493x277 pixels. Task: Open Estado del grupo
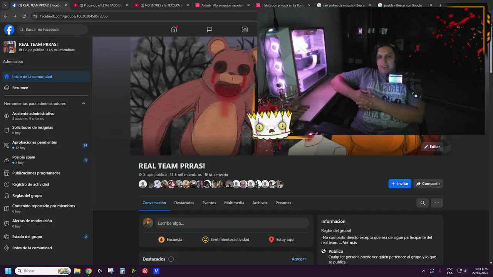(x=46, y=237)
